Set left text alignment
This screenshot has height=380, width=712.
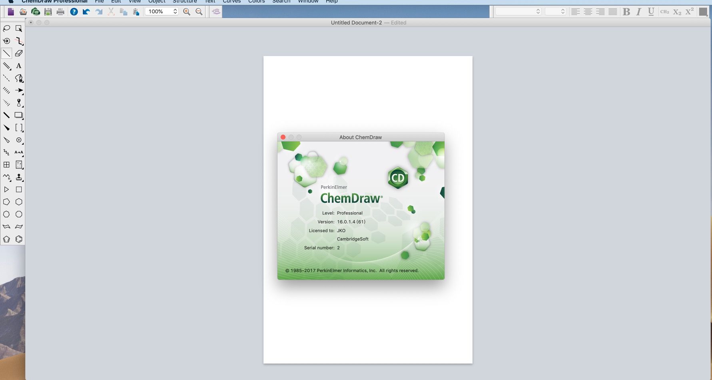click(575, 12)
